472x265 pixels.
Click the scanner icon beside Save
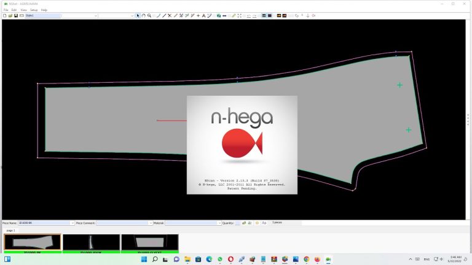[22, 15]
